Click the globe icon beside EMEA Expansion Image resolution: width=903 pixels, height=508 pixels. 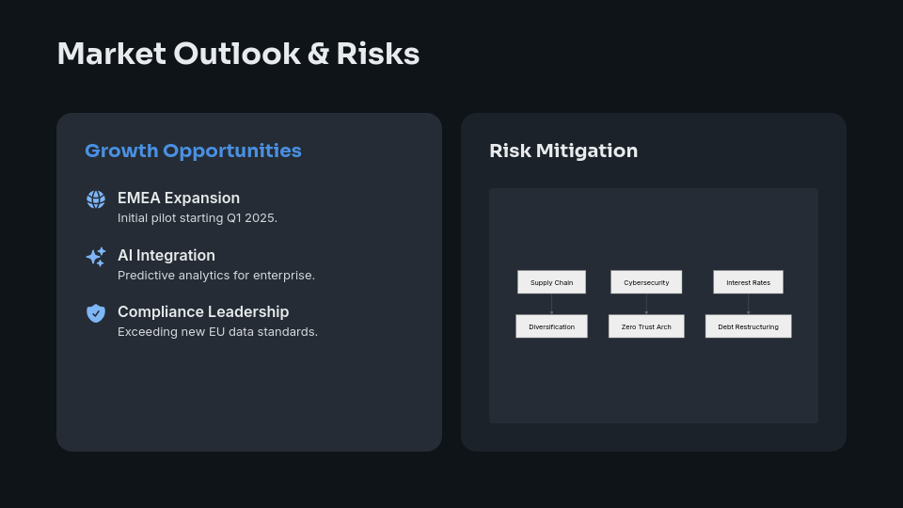coord(96,199)
